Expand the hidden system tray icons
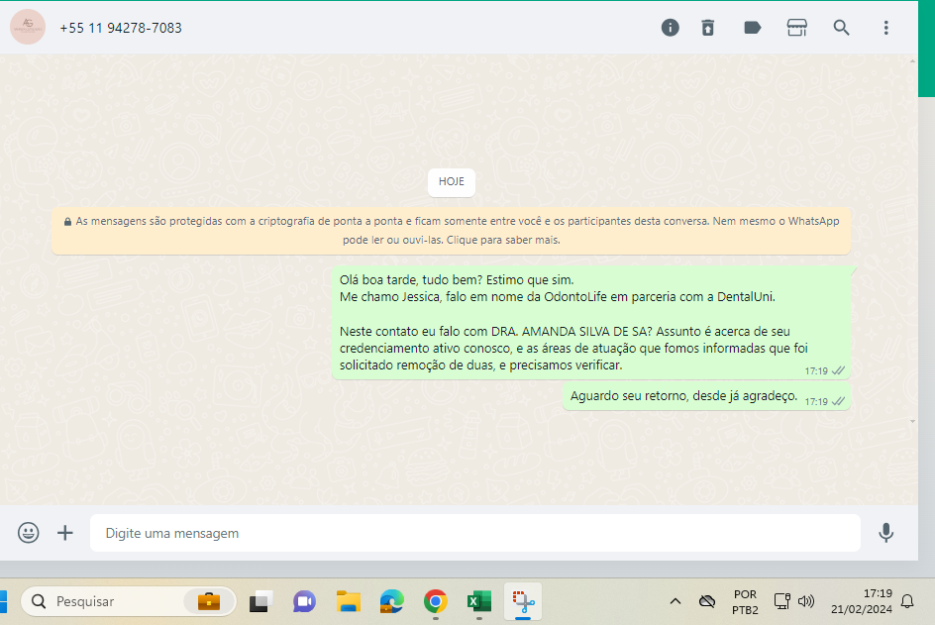 (x=675, y=601)
